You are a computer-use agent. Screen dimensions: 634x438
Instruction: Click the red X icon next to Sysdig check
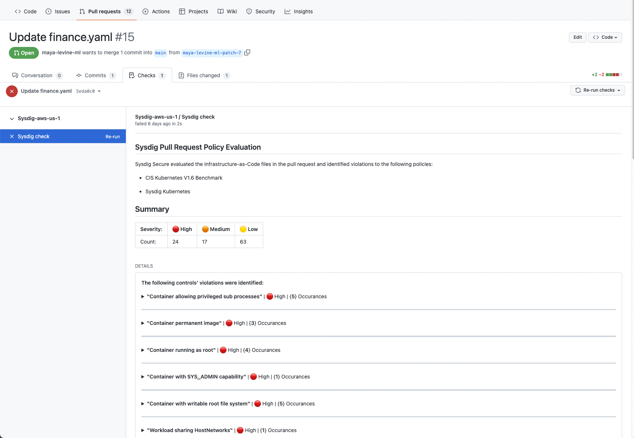(x=12, y=136)
